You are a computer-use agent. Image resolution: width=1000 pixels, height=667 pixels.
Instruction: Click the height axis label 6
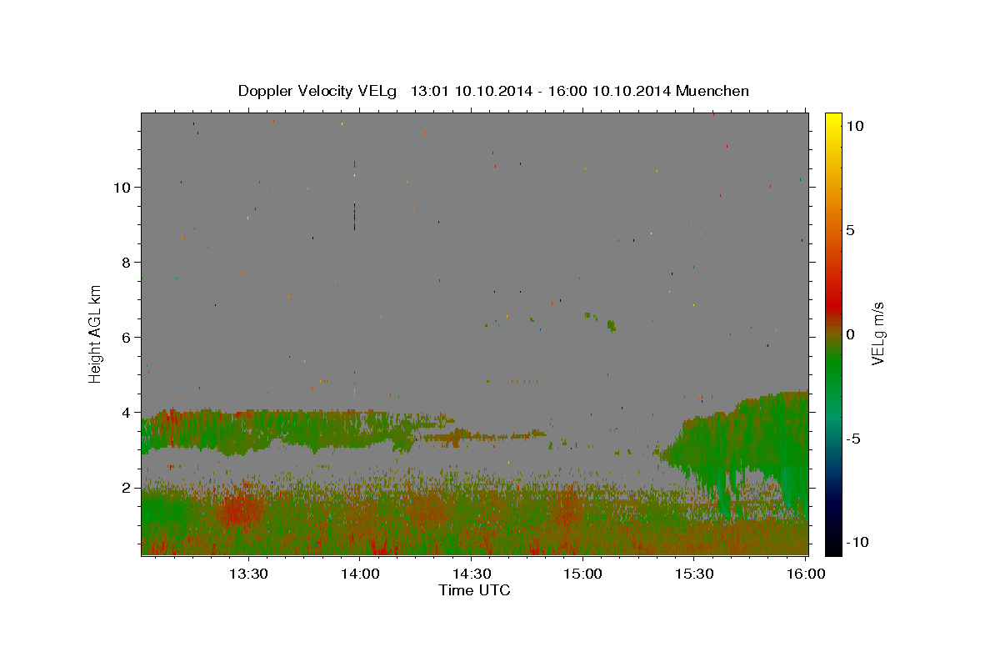point(127,337)
